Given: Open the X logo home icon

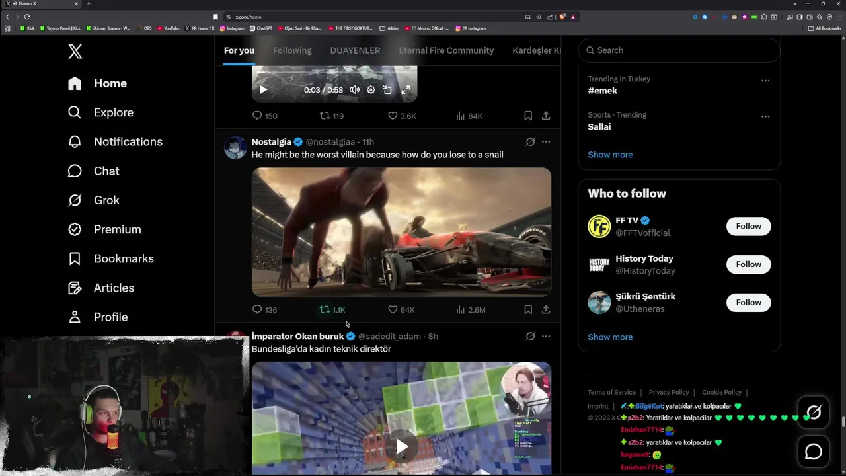Looking at the screenshot, I should (x=75, y=51).
